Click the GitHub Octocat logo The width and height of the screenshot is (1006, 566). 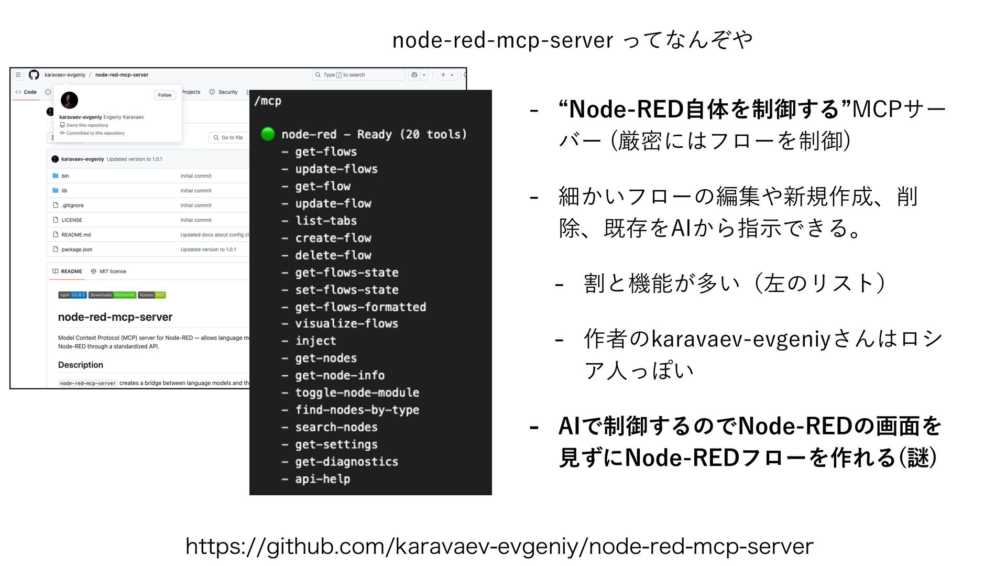(x=34, y=75)
